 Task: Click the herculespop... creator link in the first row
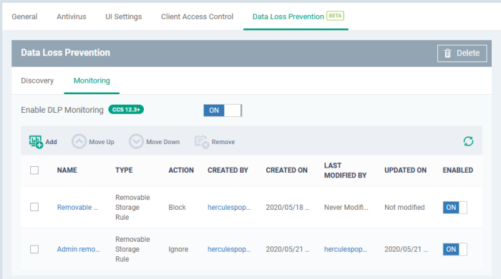[229, 208]
